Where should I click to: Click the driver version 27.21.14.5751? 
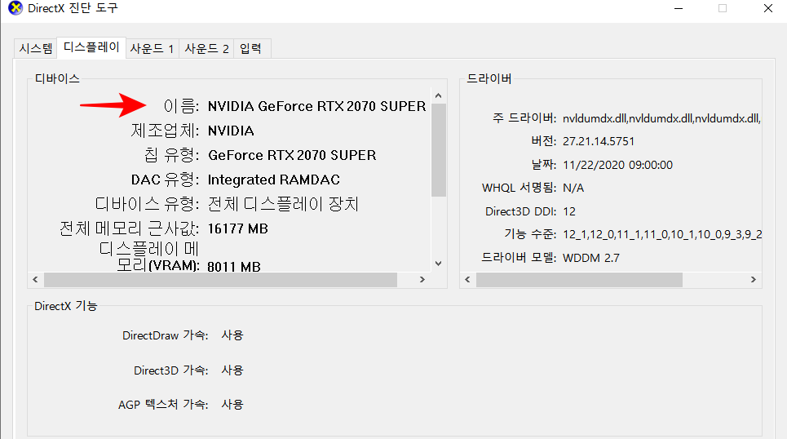click(x=599, y=142)
